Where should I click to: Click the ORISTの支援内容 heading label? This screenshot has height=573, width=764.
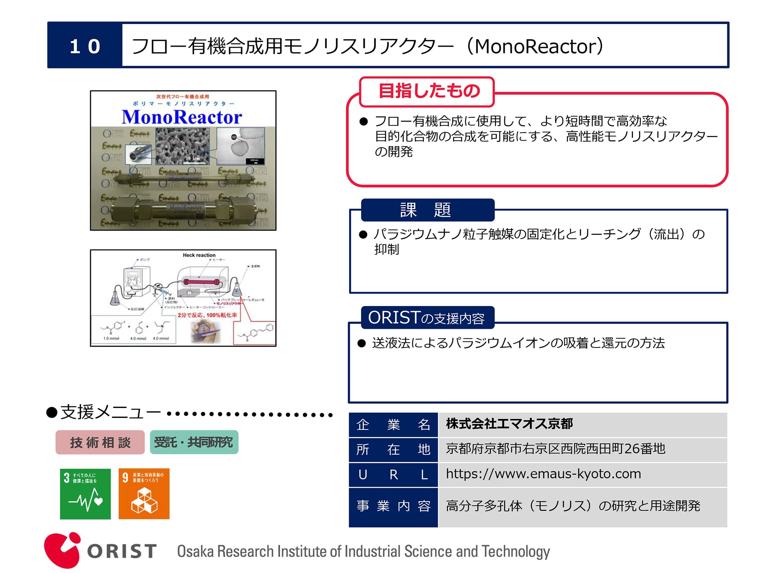tap(427, 317)
